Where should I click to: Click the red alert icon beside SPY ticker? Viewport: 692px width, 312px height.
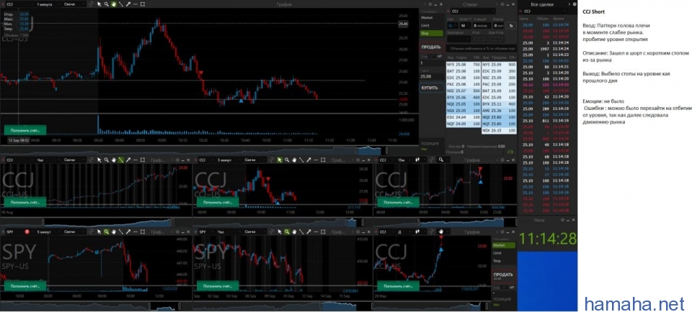point(27,231)
